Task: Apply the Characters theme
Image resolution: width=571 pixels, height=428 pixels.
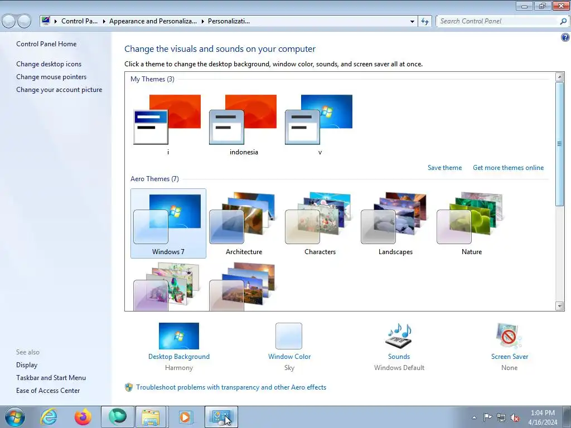Action: (x=320, y=223)
